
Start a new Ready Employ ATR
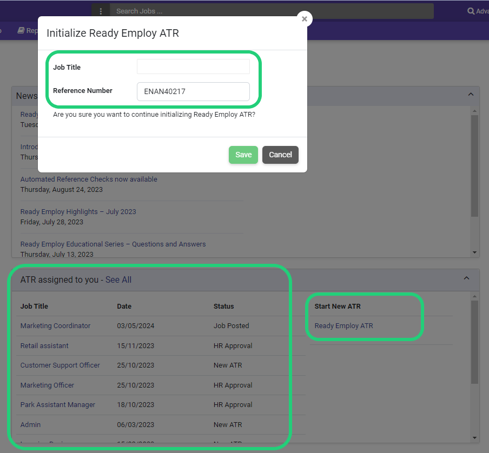(343, 325)
